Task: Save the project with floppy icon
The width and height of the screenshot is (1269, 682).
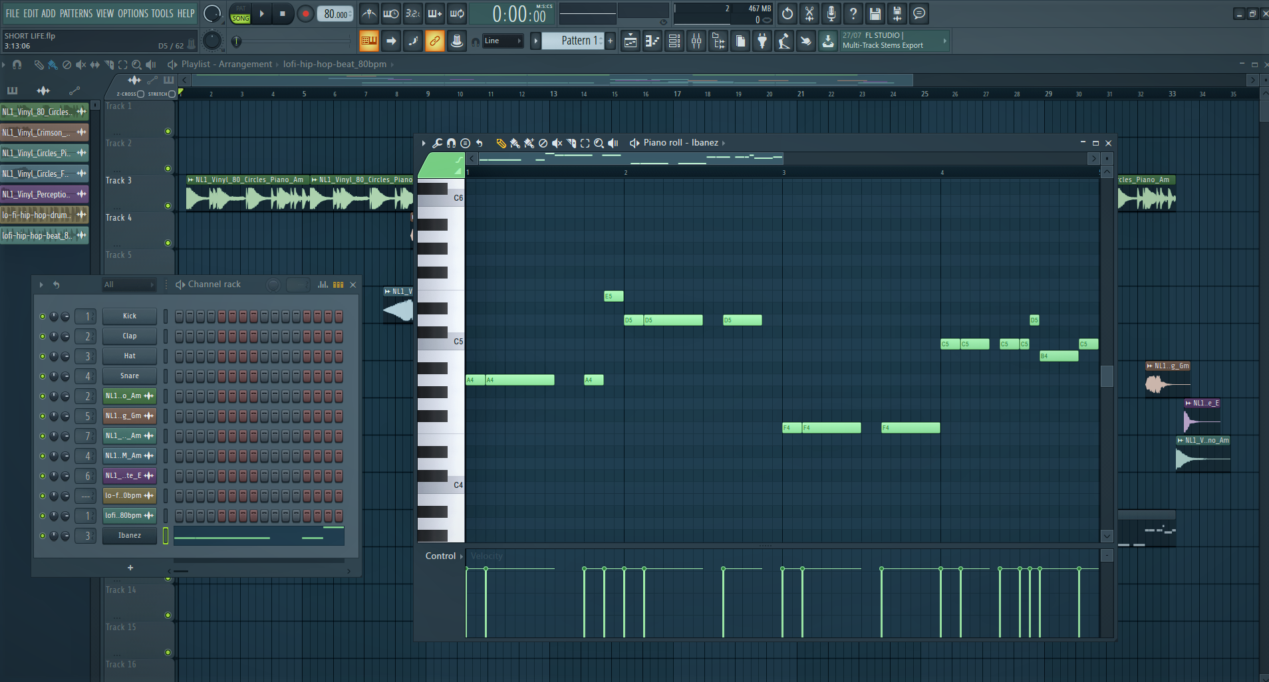Action: point(875,13)
